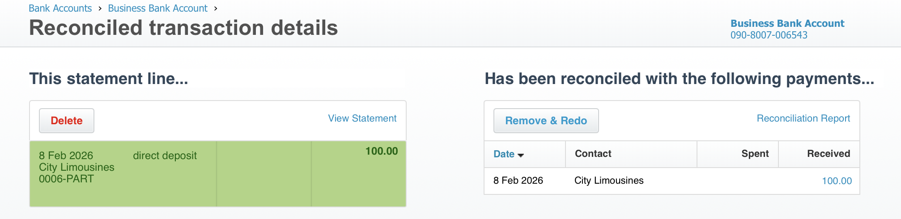This screenshot has width=901, height=219.
Task: Select City Limousines in the payments table
Action: click(x=608, y=181)
